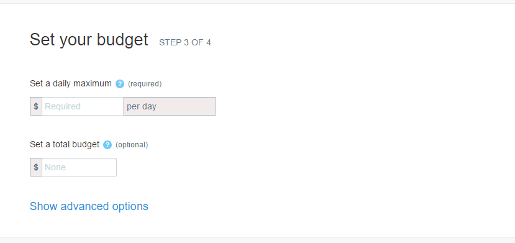The width and height of the screenshot is (515, 243).
Task: Click the 'Set your budget' heading
Action: pyautogui.click(x=89, y=40)
